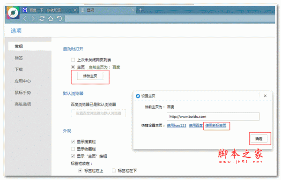Screen dimensions: 281x180
Task: Select 常规 in the options sidebar
Action: coord(30,46)
